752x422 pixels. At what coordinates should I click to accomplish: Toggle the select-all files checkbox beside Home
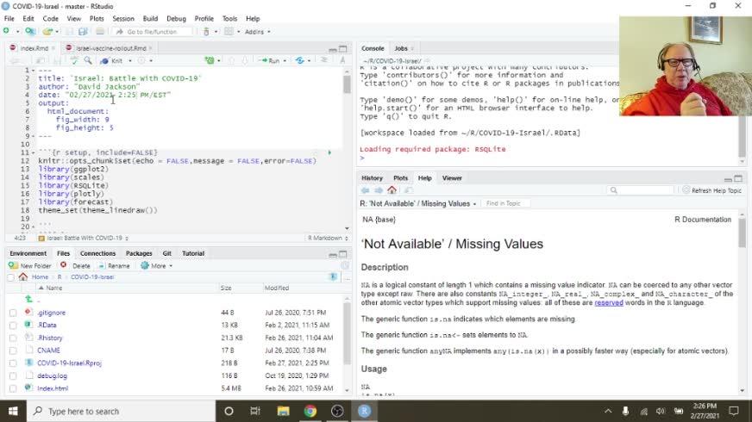click(10, 277)
